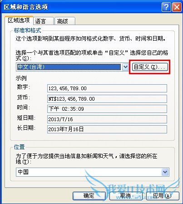This screenshot has width=183, height=204.
Task: Expand the 中文(台湾) format dropdown arrow
Action: click(x=125, y=67)
